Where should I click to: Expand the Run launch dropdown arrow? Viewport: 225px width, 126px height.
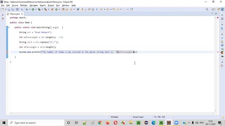tap(36, 9)
